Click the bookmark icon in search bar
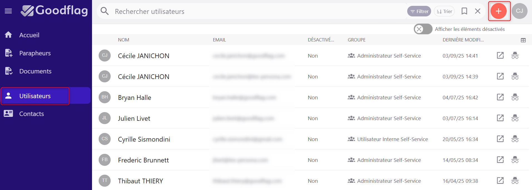 [x=464, y=11]
